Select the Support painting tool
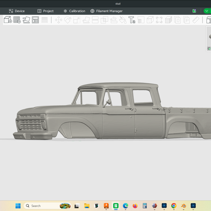The height and width of the screenshot is (211, 211). coord(114,20)
